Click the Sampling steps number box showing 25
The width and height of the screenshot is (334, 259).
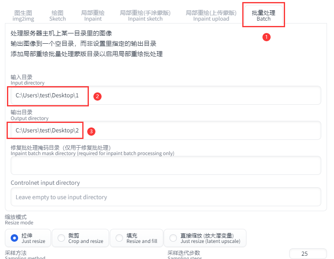click(308, 254)
